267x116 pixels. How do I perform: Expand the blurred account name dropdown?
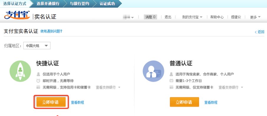(x=128, y=17)
